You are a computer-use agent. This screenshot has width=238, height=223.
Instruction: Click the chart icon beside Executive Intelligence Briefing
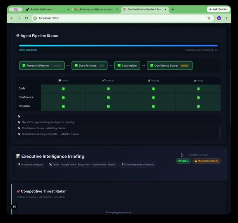[18, 156]
